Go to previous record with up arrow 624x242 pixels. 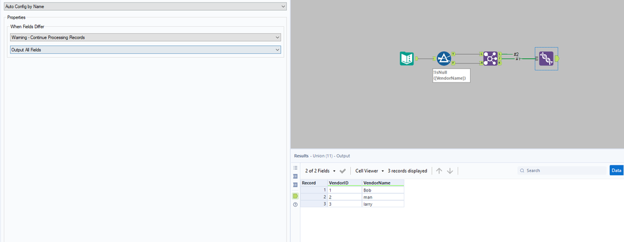click(439, 171)
